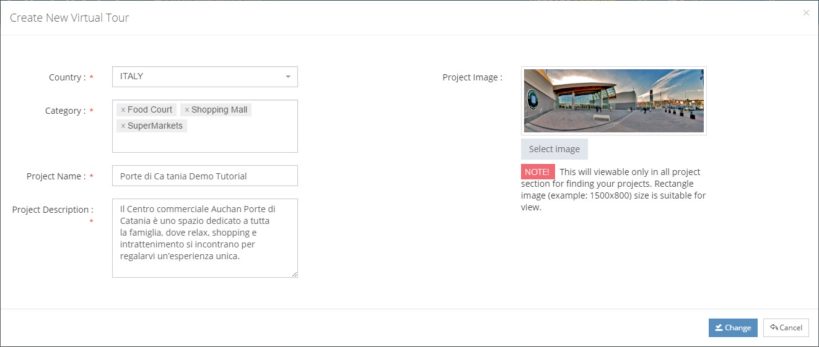Click the SuperMarkets tag label

[155, 126]
